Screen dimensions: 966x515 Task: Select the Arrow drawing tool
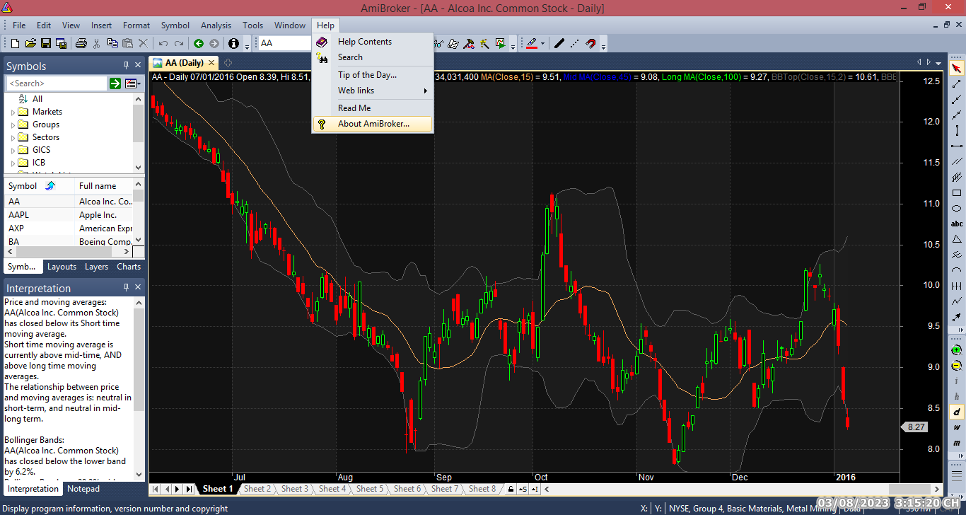(x=957, y=317)
